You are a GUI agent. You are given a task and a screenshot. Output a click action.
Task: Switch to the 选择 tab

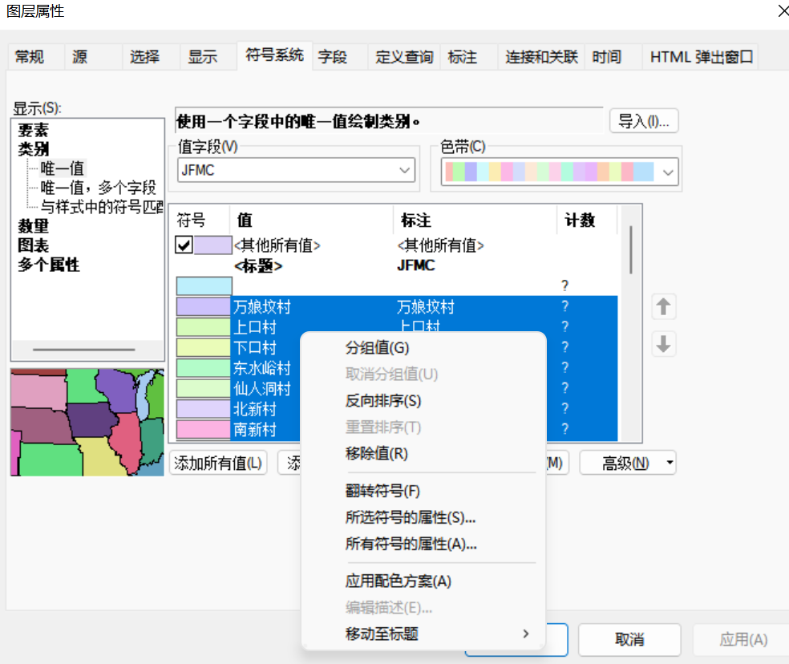(x=145, y=57)
